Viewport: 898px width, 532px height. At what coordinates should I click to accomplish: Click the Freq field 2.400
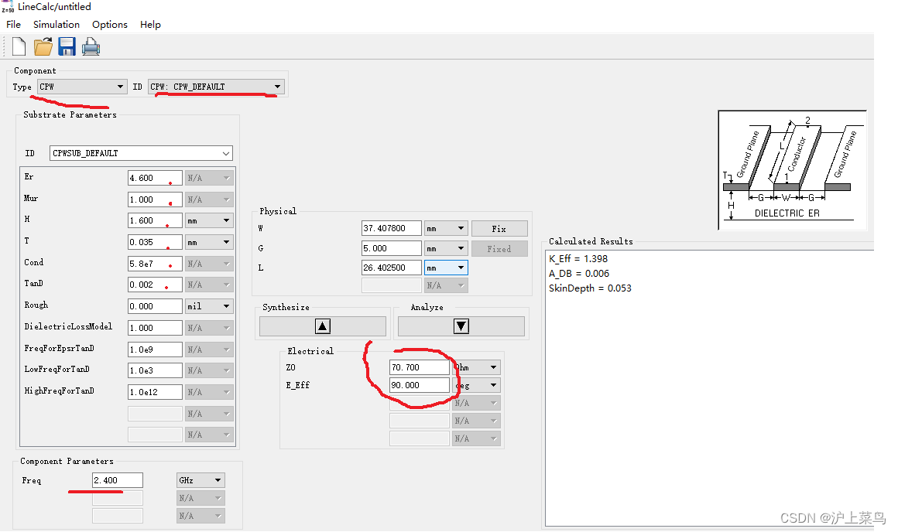coord(118,480)
